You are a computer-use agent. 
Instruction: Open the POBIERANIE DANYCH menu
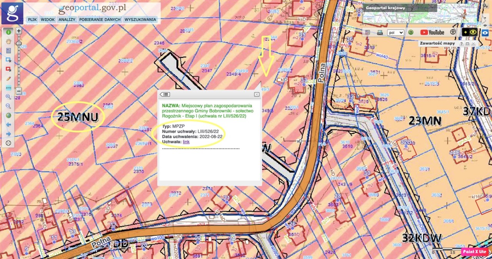pyautogui.click(x=100, y=20)
